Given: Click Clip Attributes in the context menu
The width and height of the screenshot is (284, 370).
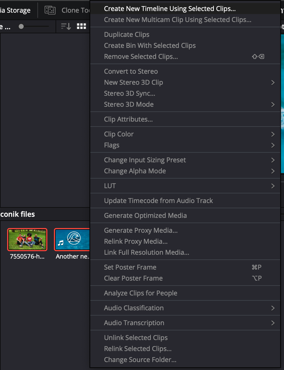Looking at the screenshot, I should click(128, 119).
